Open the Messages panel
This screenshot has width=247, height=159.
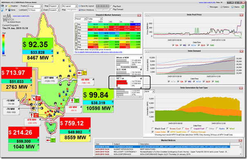coord(212,7)
